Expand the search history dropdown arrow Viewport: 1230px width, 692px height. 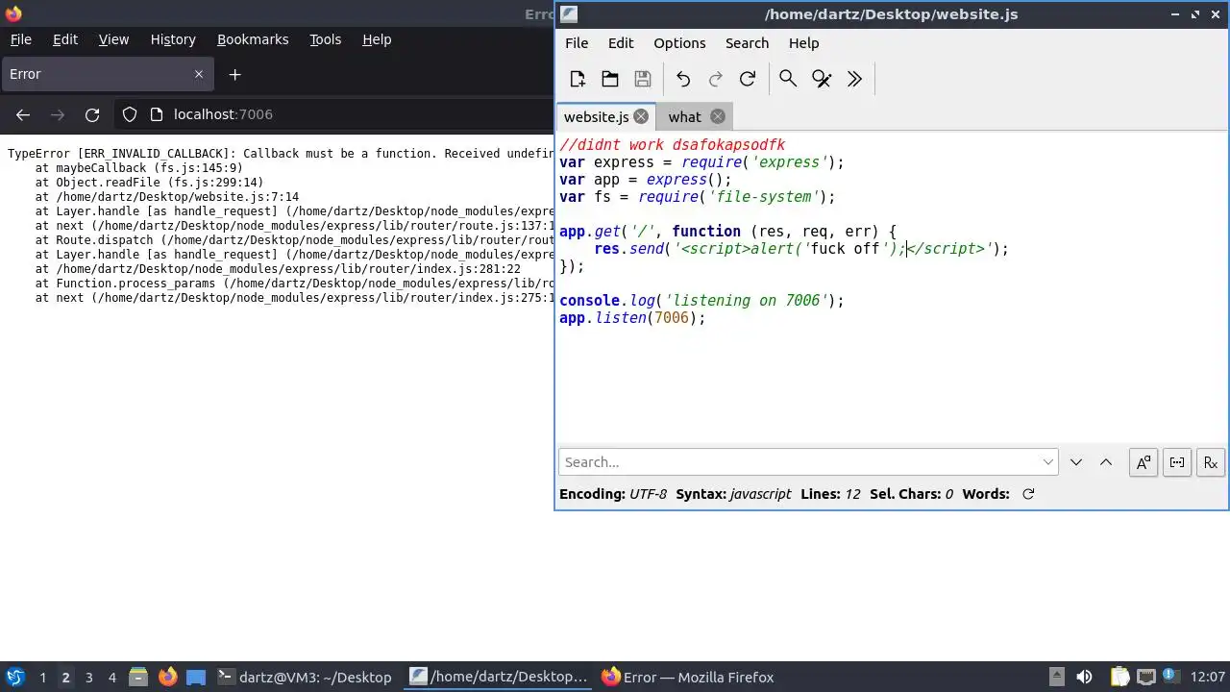[x=1048, y=462]
